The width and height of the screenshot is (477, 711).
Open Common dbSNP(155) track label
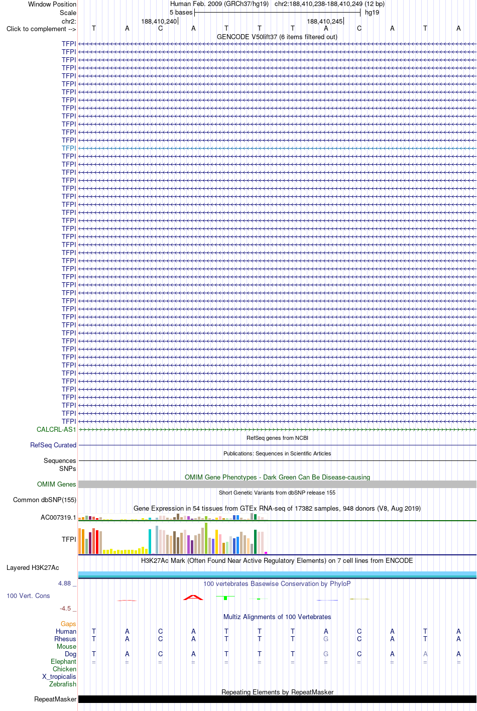click(x=45, y=500)
